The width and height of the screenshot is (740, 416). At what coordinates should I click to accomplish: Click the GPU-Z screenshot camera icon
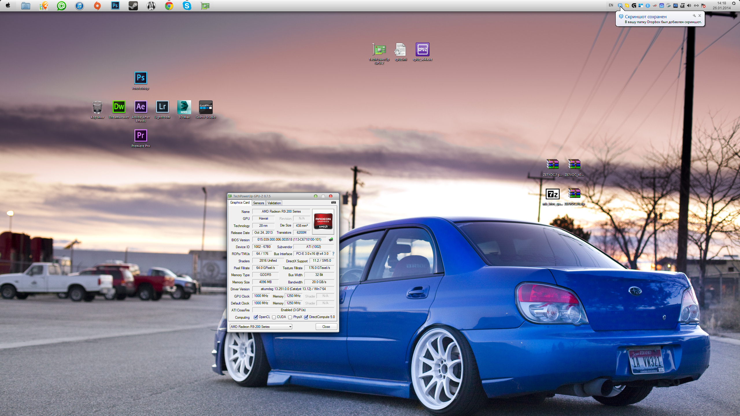333,203
